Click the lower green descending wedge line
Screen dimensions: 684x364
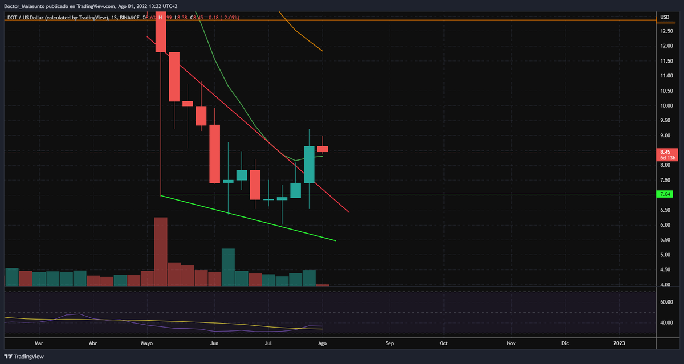(x=249, y=218)
